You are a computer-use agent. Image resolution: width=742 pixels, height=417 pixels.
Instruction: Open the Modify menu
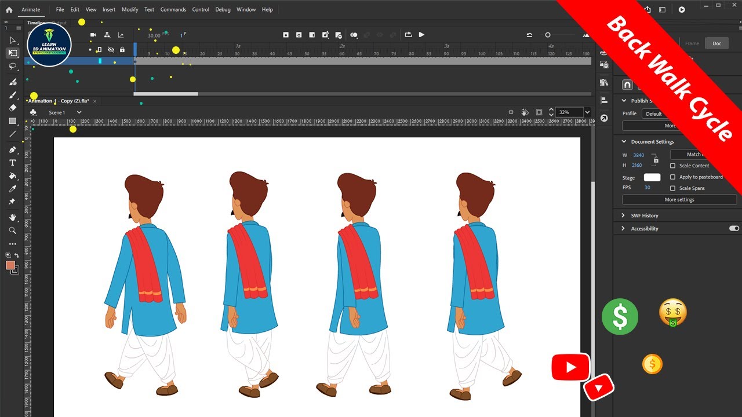coord(130,9)
